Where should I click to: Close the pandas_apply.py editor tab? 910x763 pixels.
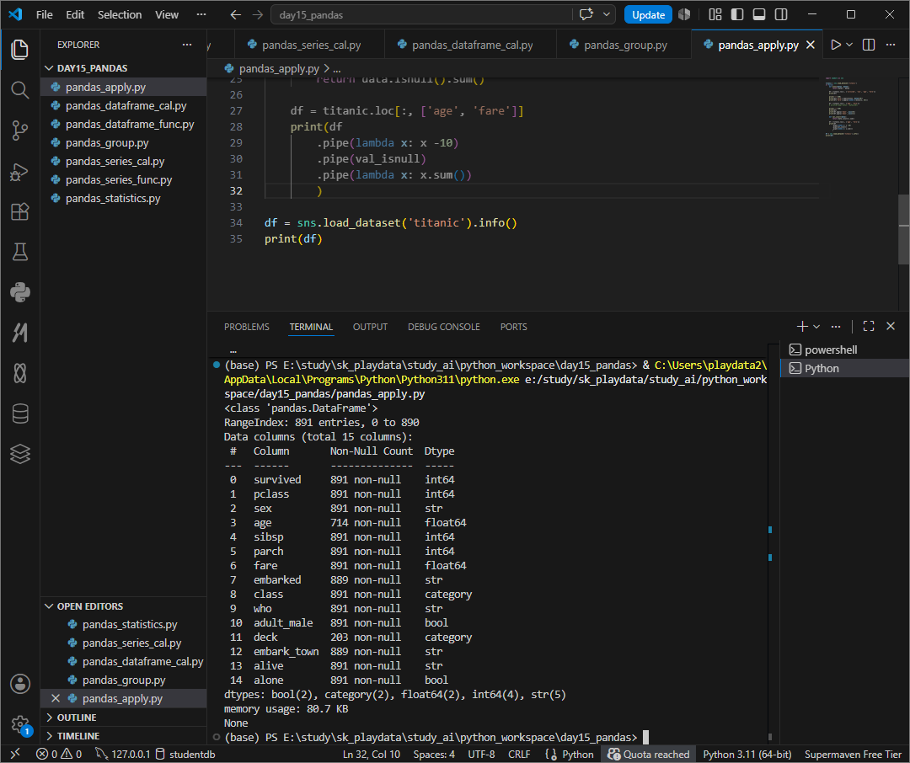[811, 45]
